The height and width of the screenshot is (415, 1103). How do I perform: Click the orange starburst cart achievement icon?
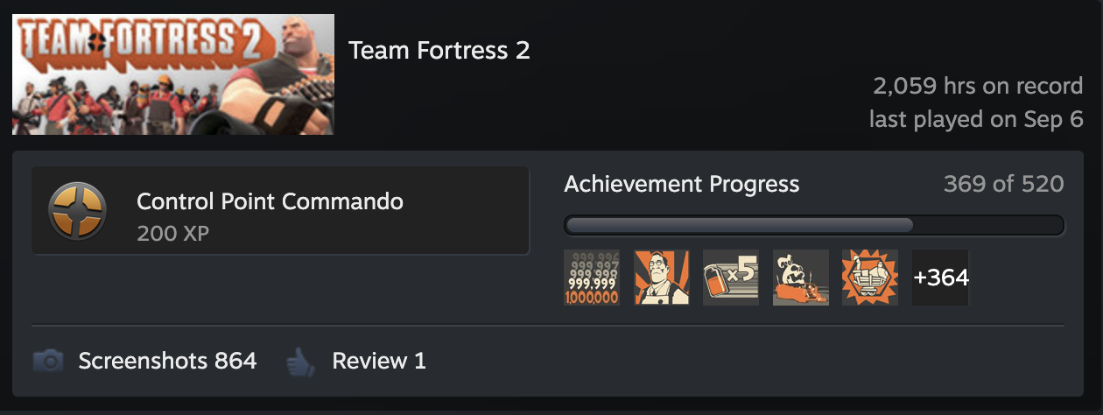click(869, 278)
